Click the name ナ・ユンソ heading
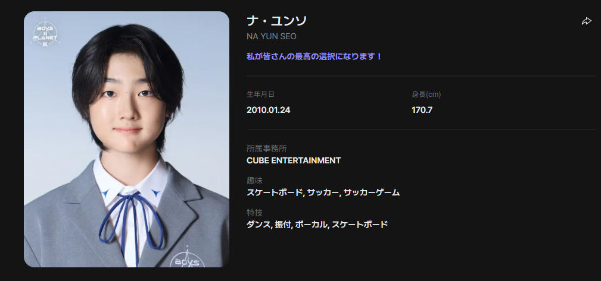 point(276,21)
